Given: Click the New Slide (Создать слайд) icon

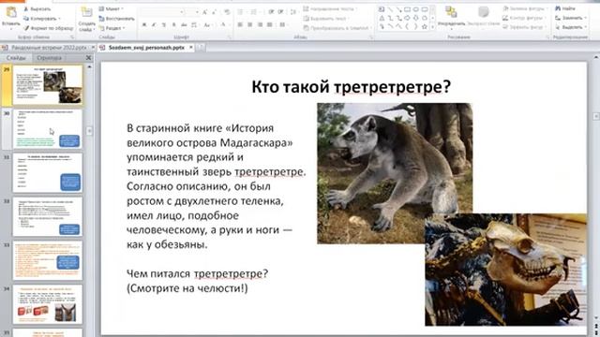Looking at the screenshot, I should point(87,12).
